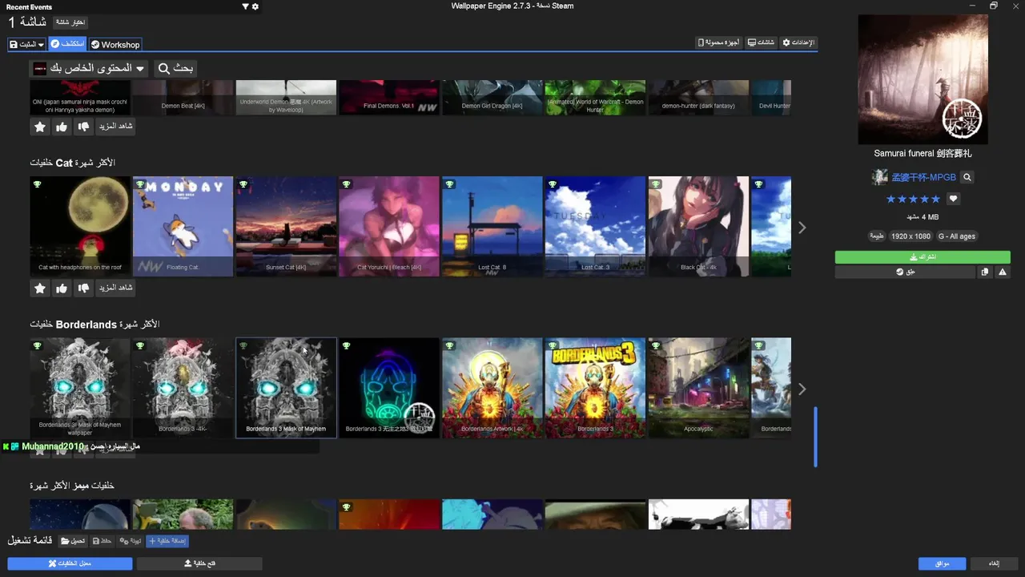Open author 孟婆干杯-MPGB profile link
The height and width of the screenshot is (577, 1025).
(x=923, y=177)
